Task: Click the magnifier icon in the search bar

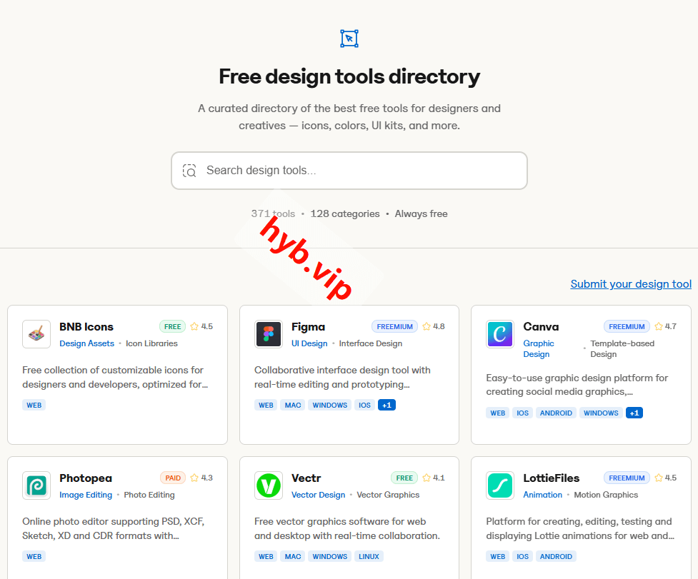Action: tap(189, 171)
